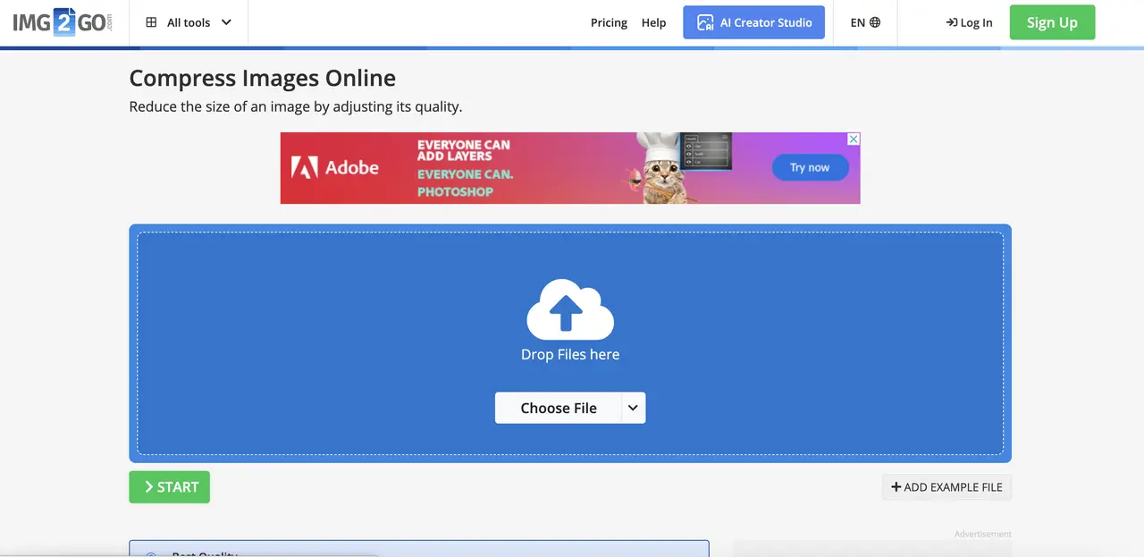Screen dimensions: 1144x557
Task: Click the arrow icon beside Log In
Action: click(951, 22)
